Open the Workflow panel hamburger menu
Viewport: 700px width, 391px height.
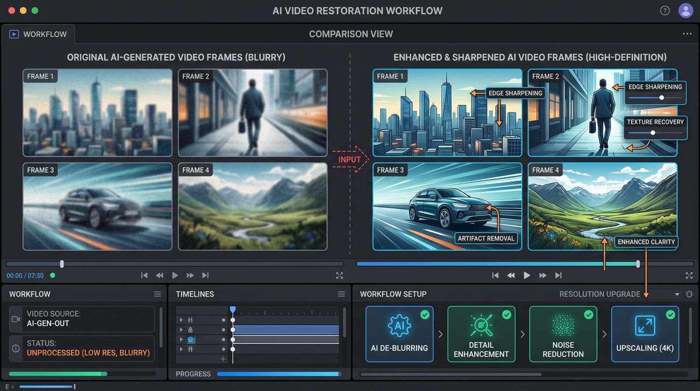(x=157, y=294)
